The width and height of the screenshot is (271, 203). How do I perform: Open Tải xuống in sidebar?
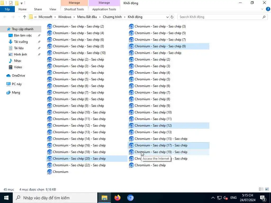[21, 42]
